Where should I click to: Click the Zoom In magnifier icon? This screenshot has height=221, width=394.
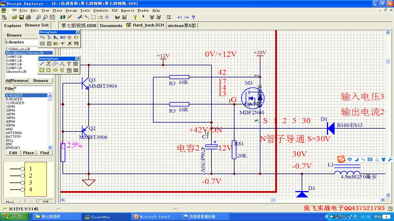(38, 18)
